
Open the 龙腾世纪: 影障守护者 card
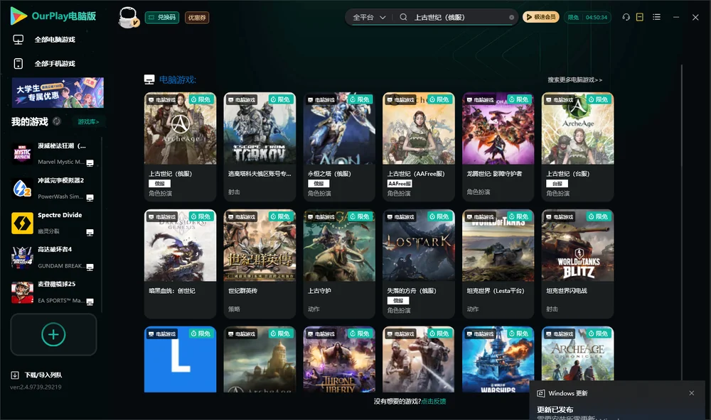click(x=498, y=147)
